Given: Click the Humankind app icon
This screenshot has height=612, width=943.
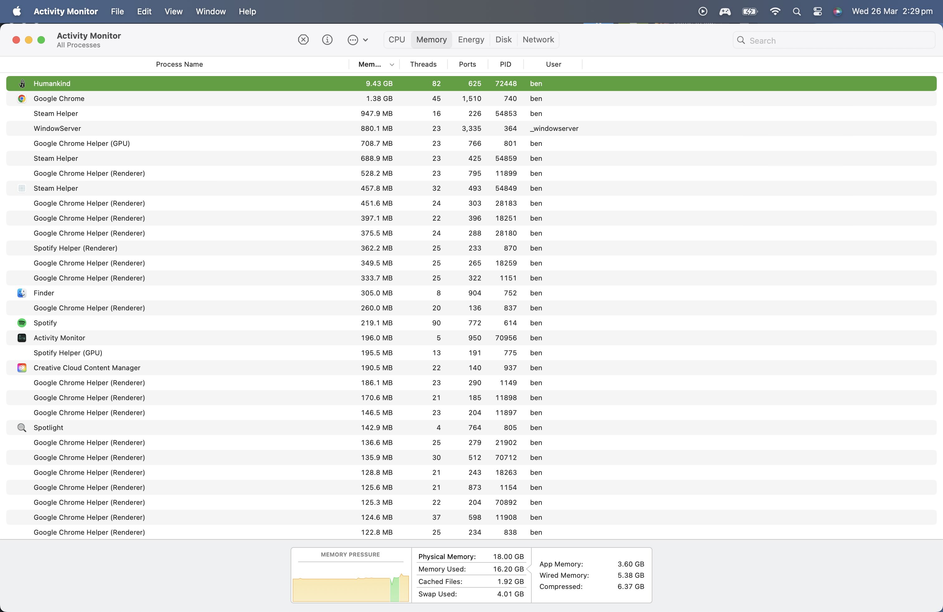Looking at the screenshot, I should coord(22,84).
